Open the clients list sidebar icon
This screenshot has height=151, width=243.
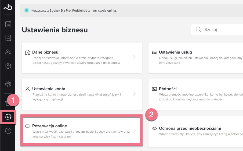point(8,52)
